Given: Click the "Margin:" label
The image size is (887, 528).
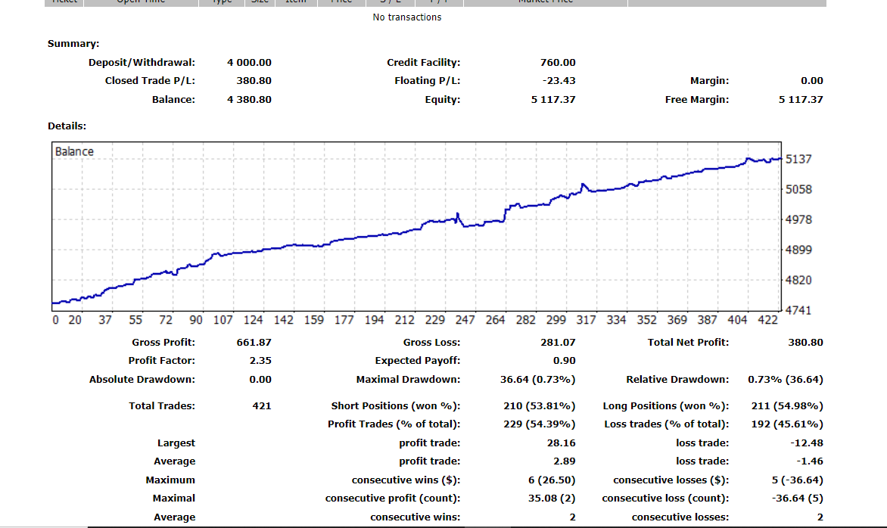Looking at the screenshot, I should [x=709, y=80].
